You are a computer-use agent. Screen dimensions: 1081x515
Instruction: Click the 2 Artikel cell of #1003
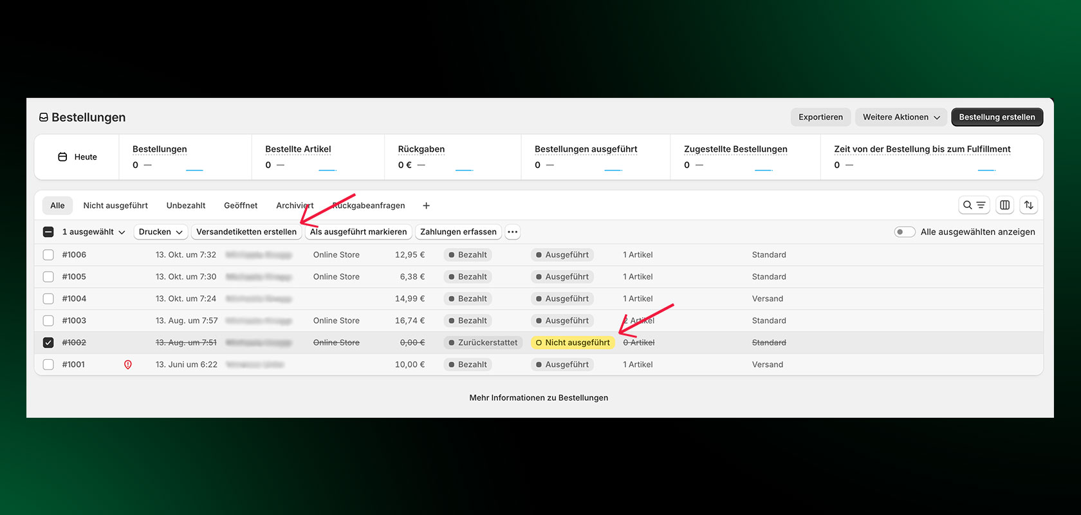pos(638,321)
